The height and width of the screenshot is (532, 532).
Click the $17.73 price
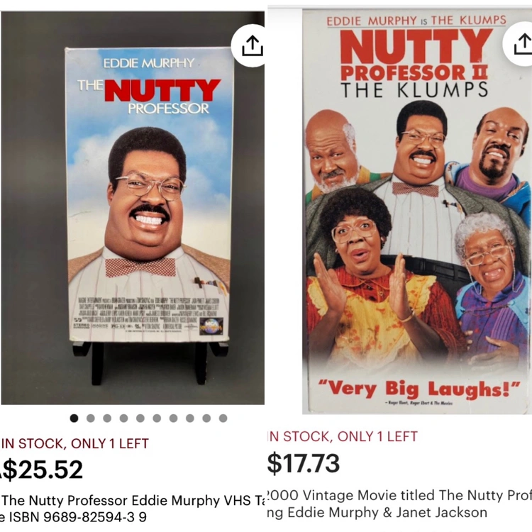point(304,463)
